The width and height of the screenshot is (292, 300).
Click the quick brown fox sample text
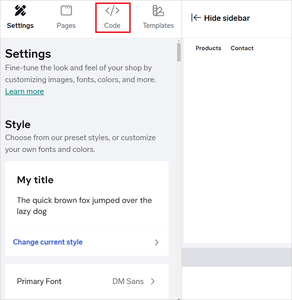tap(84, 206)
